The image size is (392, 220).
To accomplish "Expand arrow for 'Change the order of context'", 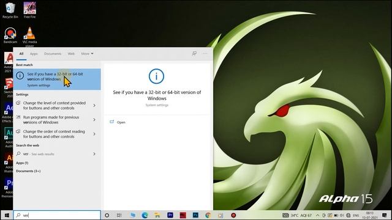I will pyautogui.click(x=94, y=134).
